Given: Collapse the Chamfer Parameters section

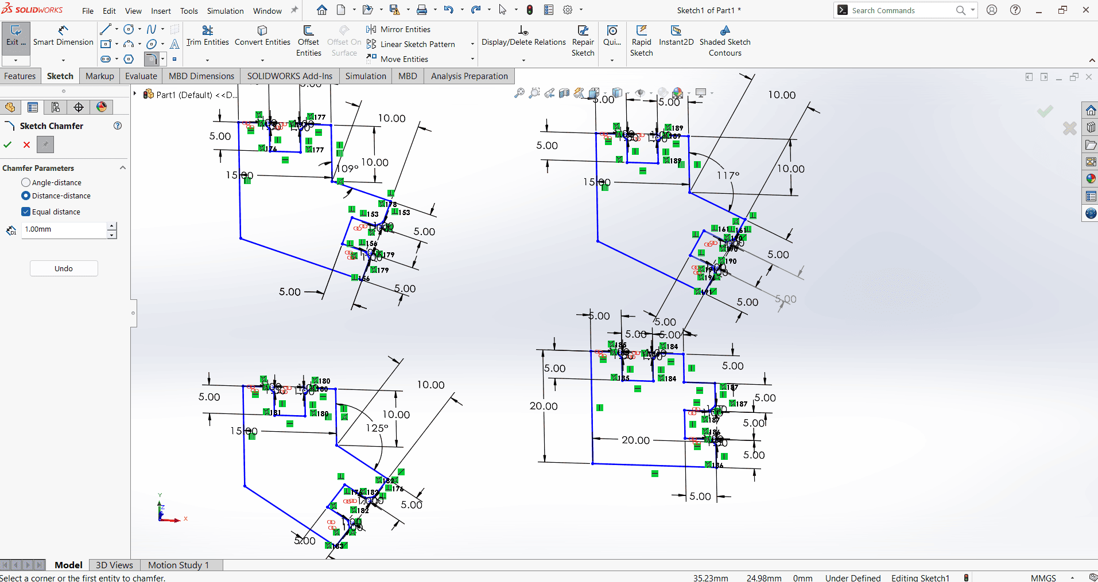Looking at the screenshot, I should click(x=122, y=168).
